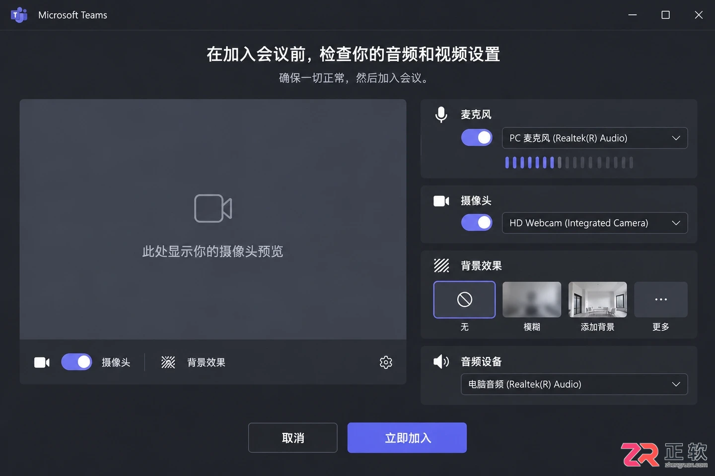Open the 电脑音频 (Realtek(R) Audio) dropdown
This screenshot has width=715, height=476.
click(x=574, y=384)
